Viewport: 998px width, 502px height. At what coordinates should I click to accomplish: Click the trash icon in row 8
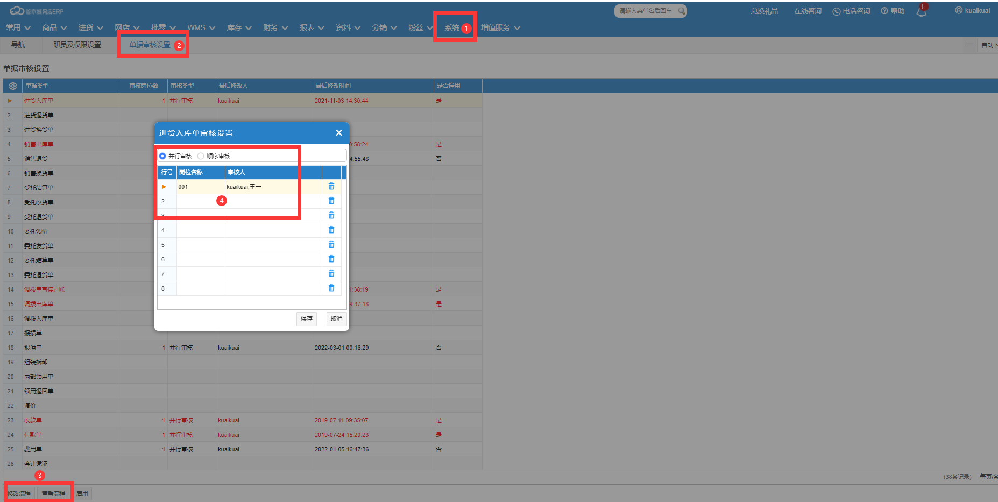pos(331,288)
